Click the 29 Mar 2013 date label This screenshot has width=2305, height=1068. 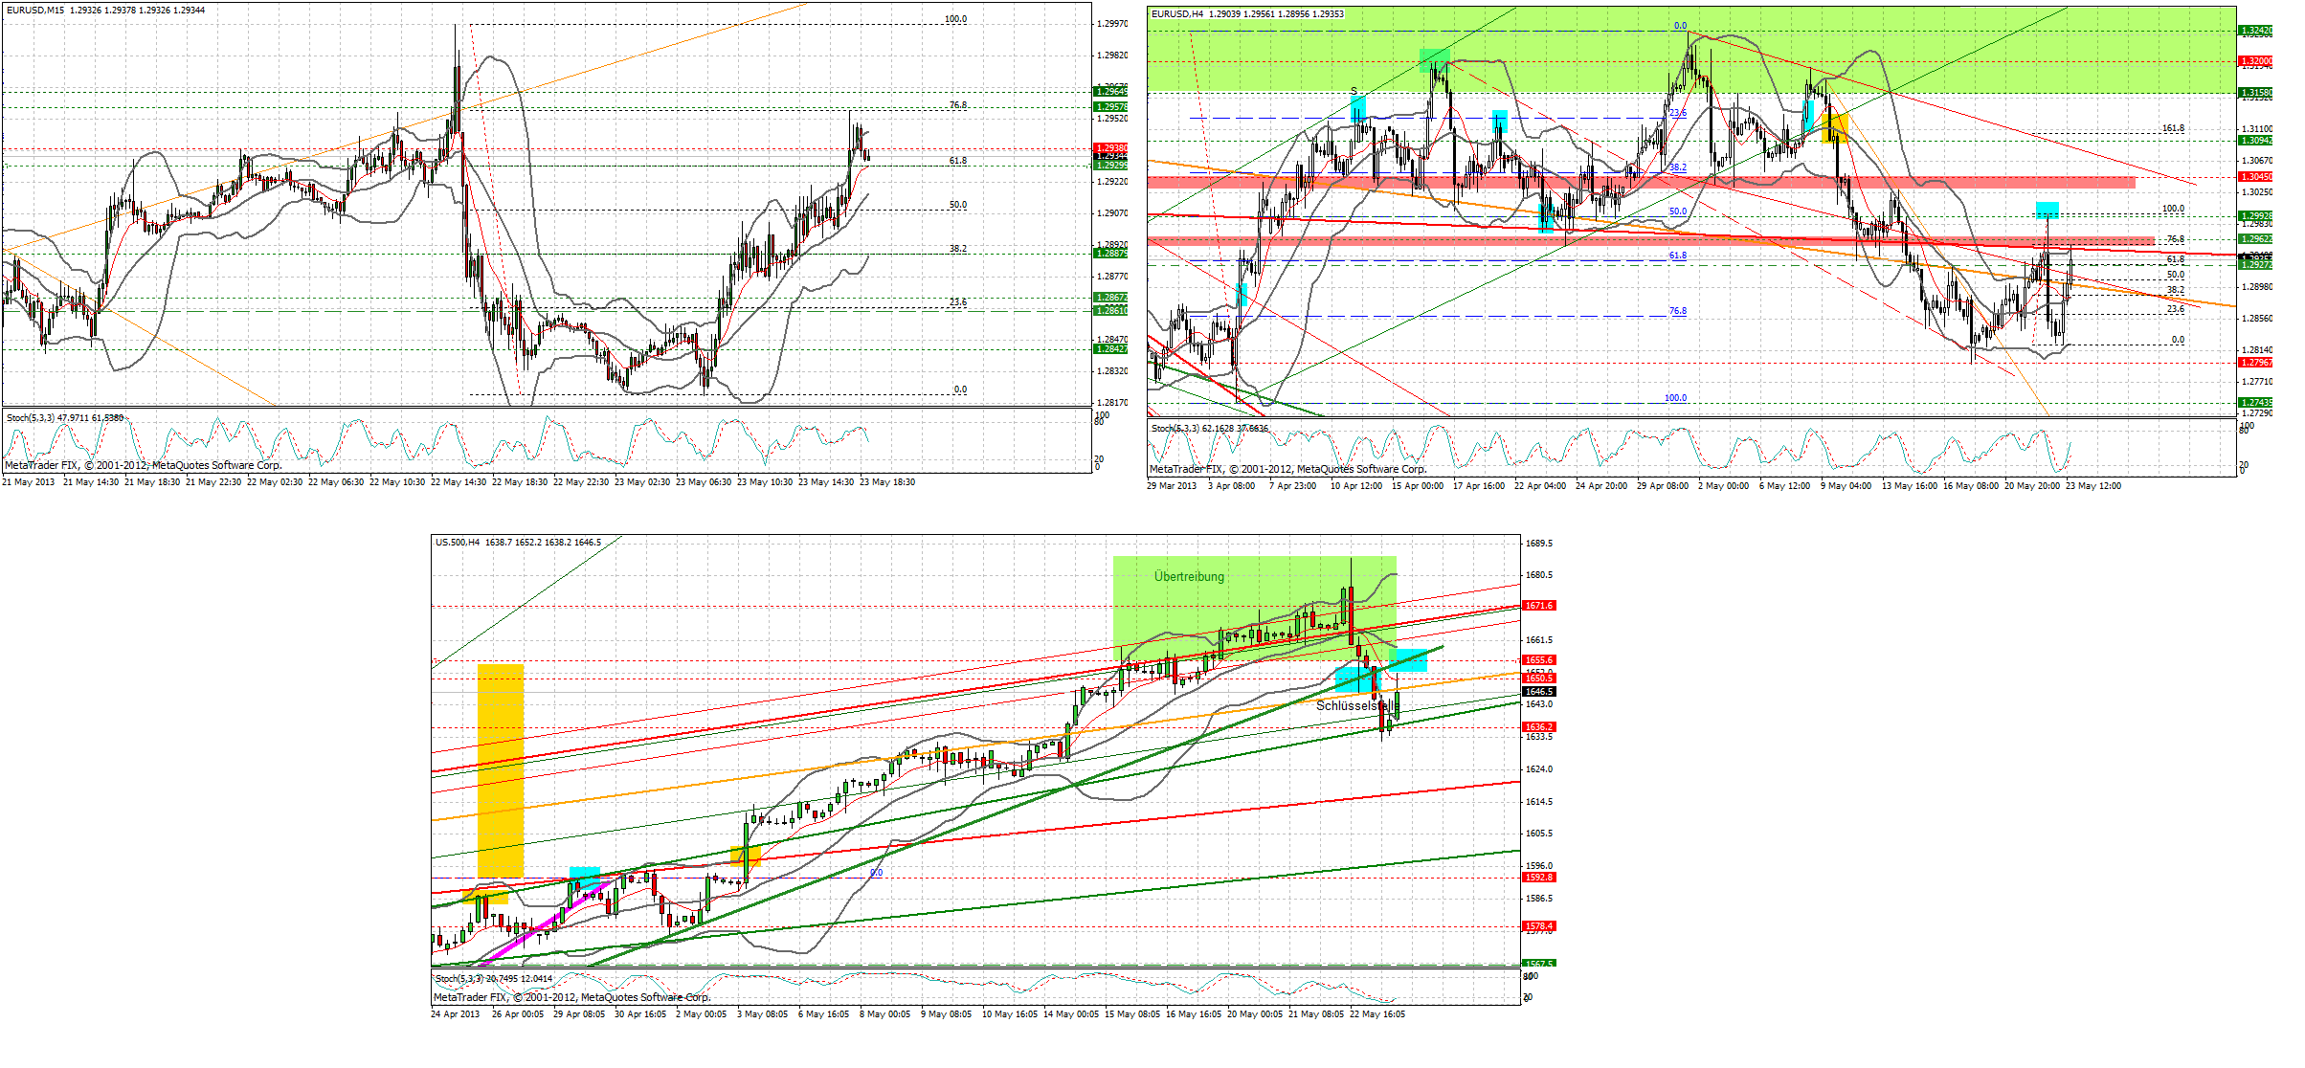1172,486
